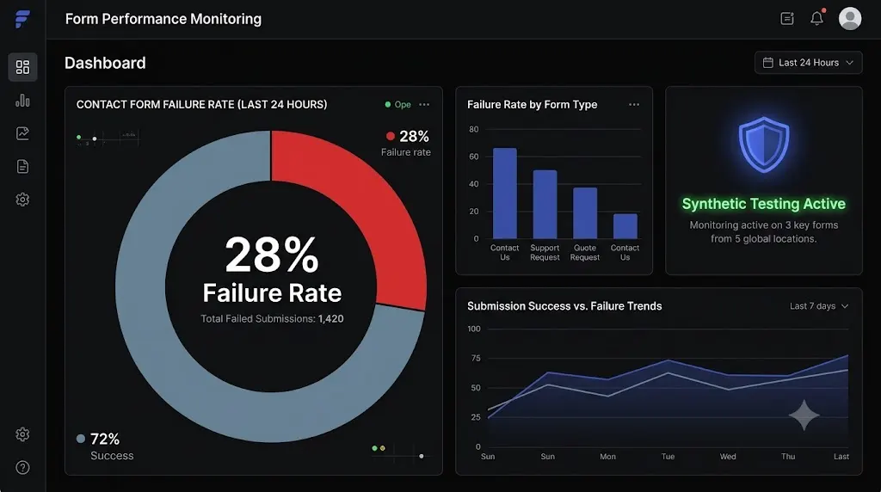Screen dimensions: 881x492
Task: Click the help question mark icon
Action: pyautogui.click(x=22, y=467)
